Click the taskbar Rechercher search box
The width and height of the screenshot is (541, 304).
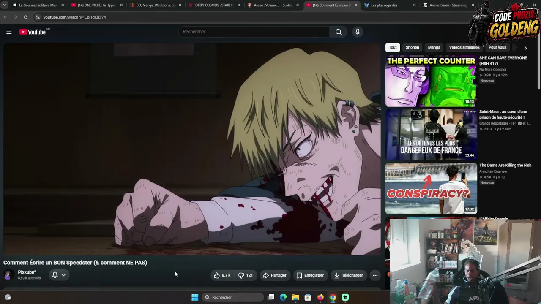pos(232,297)
